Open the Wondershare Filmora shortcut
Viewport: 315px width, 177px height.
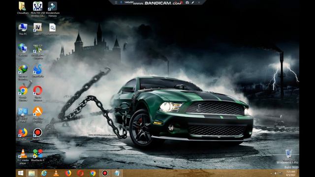(x=53, y=9)
